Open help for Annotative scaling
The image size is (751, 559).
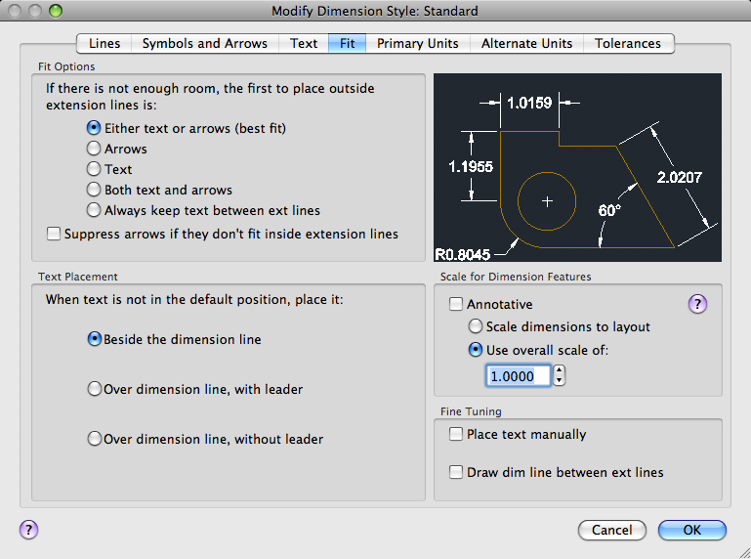pos(697,304)
